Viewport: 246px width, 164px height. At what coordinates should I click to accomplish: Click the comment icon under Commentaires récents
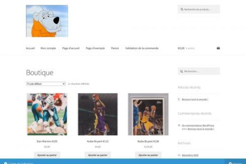[x=179, y=125]
